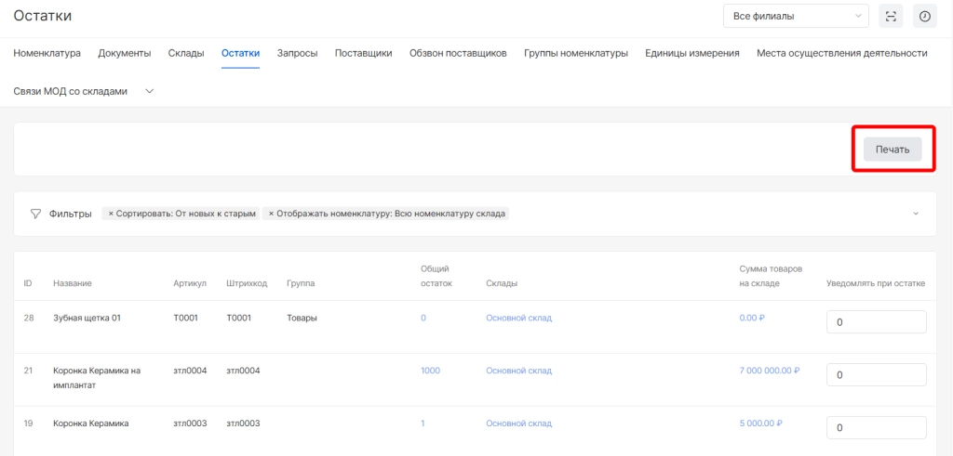The image size is (953, 456).
Task: Open total stock 1000 link
Action: (x=430, y=371)
